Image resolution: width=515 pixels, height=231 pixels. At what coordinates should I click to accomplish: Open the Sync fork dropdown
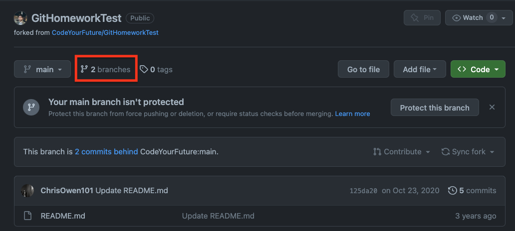pos(468,152)
